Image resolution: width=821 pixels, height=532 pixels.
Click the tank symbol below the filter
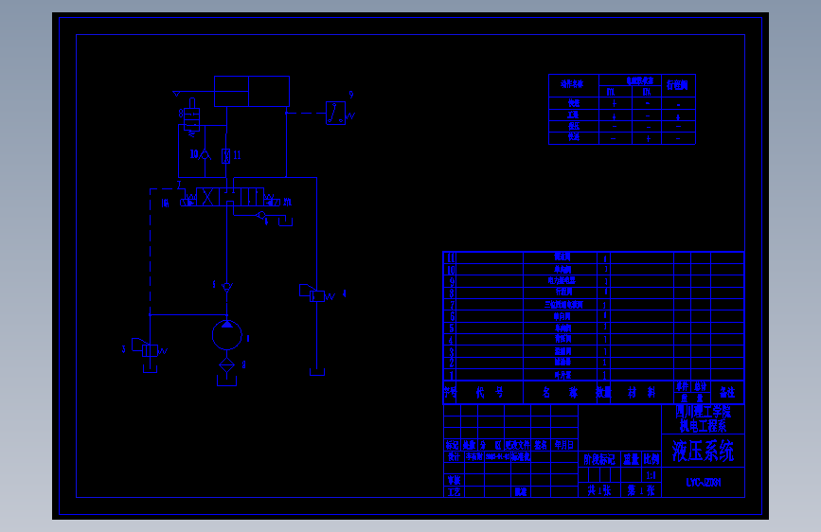click(x=226, y=381)
